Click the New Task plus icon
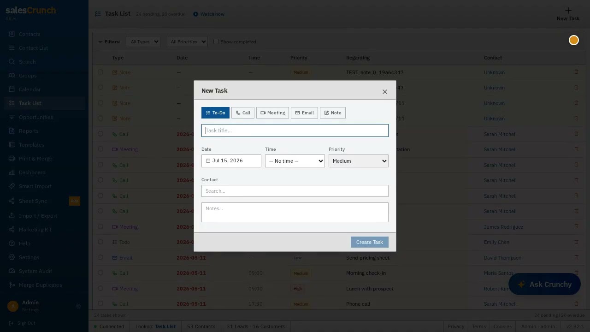The image size is (590, 332). [x=568, y=11]
